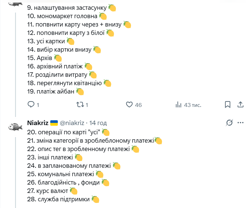The height and width of the screenshot is (208, 250).
Task: Repost this tweet using the retweet icon
Action: click(x=80, y=105)
